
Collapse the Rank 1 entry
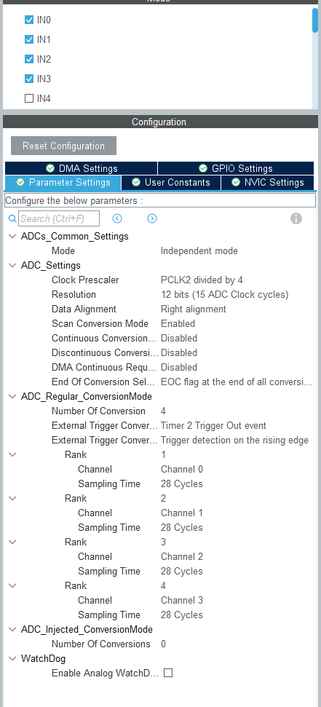12,454
